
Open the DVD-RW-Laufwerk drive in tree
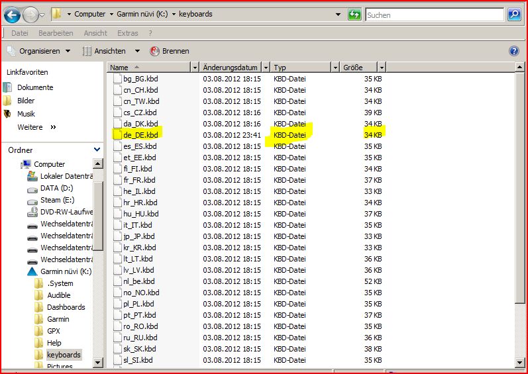point(65,212)
